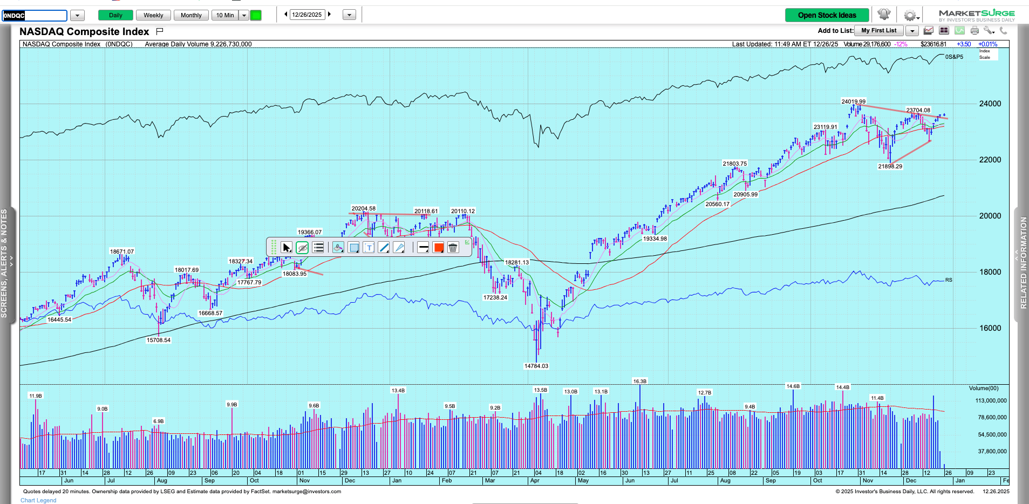Click the 20204.58 price label

[363, 208]
